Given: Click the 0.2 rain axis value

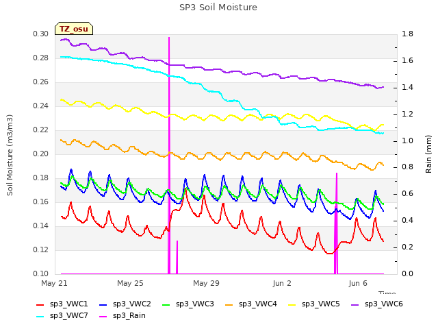Looking at the screenshot, I should pyautogui.click(x=407, y=247).
